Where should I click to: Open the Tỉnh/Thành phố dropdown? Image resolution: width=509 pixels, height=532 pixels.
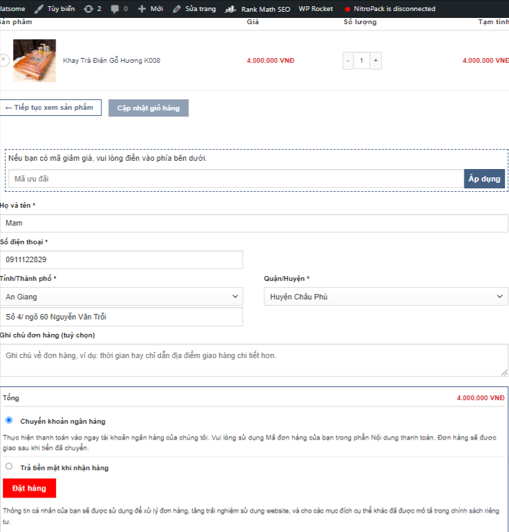click(122, 297)
